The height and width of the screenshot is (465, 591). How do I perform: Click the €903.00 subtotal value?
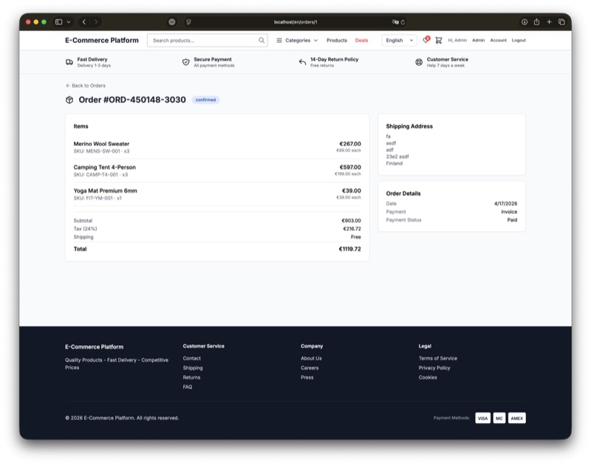[x=352, y=221]
